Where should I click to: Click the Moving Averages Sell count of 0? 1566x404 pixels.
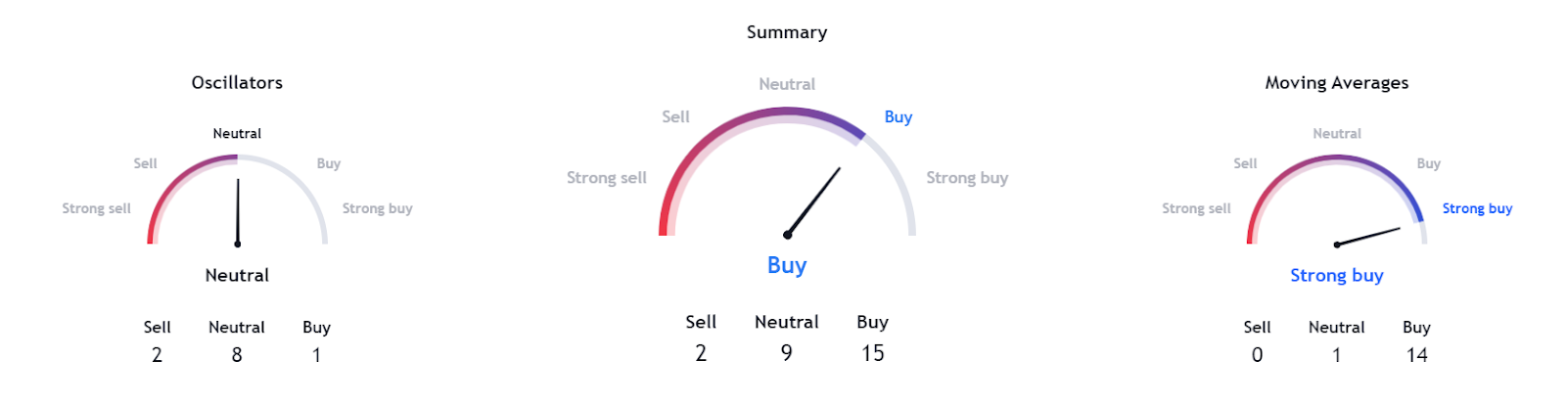coord(1257,355)
